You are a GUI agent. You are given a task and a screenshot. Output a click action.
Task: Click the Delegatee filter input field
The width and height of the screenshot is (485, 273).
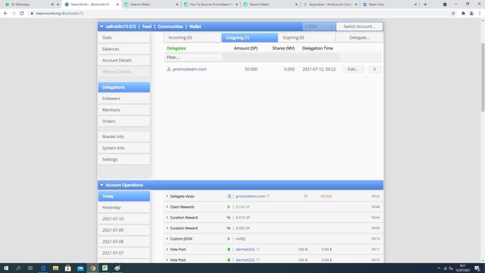click(193, 58)
